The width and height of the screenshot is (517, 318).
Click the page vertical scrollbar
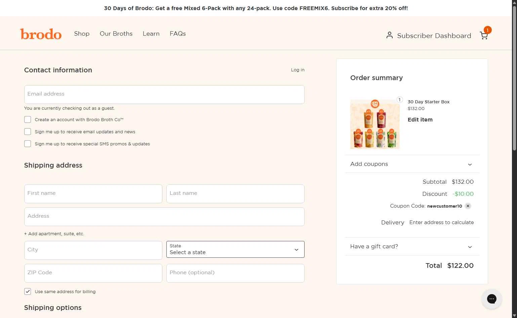tap(514, 77)
